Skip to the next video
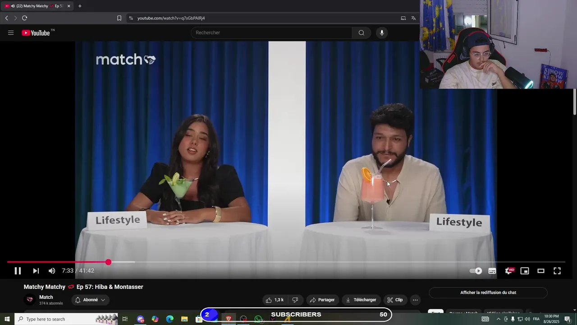 click(36, 271)
